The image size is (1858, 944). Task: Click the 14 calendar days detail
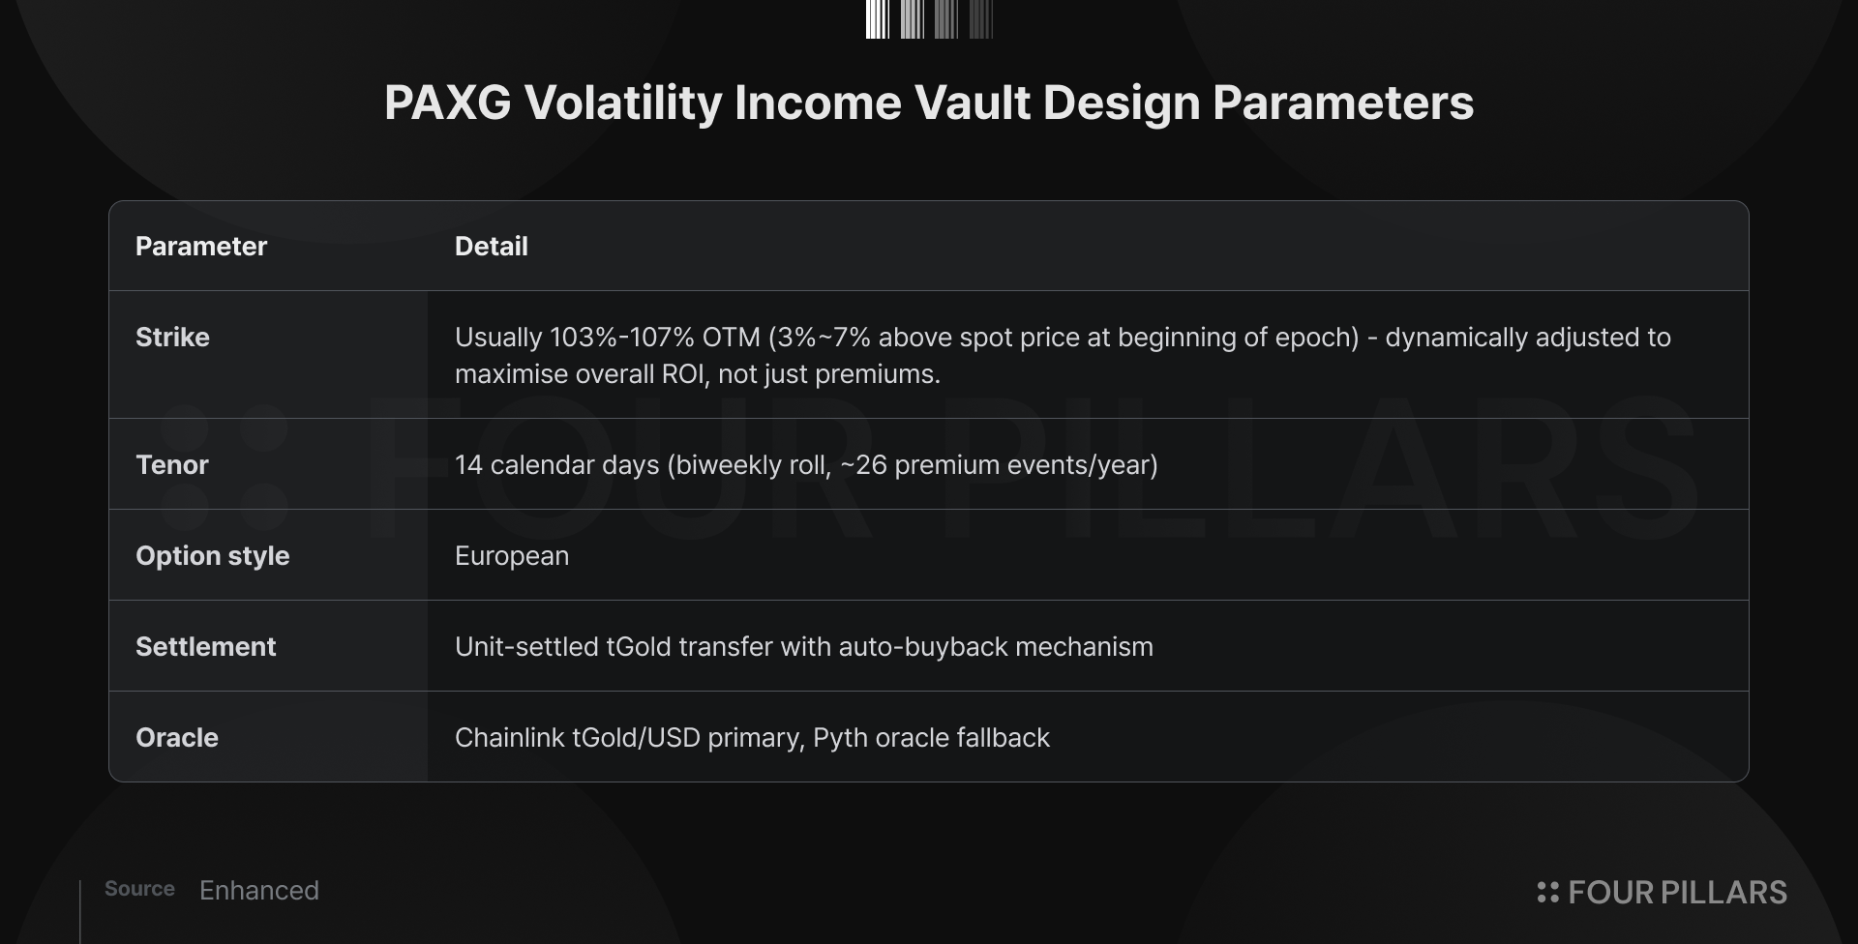point(806,464)
